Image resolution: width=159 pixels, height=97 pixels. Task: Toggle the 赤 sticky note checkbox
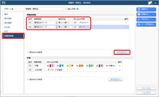coord(48,66)
